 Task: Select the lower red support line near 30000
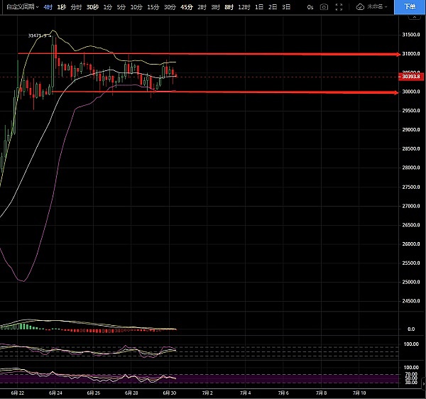click(213, 92)
